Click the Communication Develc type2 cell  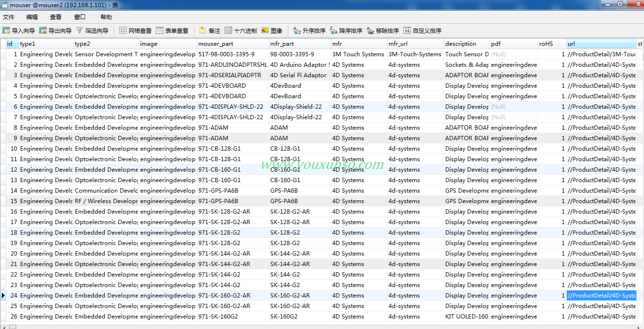click(x=106, y=191)
